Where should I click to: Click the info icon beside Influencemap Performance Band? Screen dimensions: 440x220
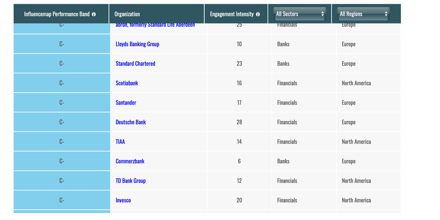[x=93, y=14]
